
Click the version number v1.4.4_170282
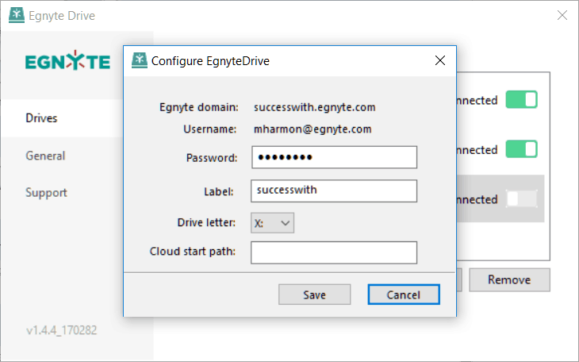click(x=62, y=329)
